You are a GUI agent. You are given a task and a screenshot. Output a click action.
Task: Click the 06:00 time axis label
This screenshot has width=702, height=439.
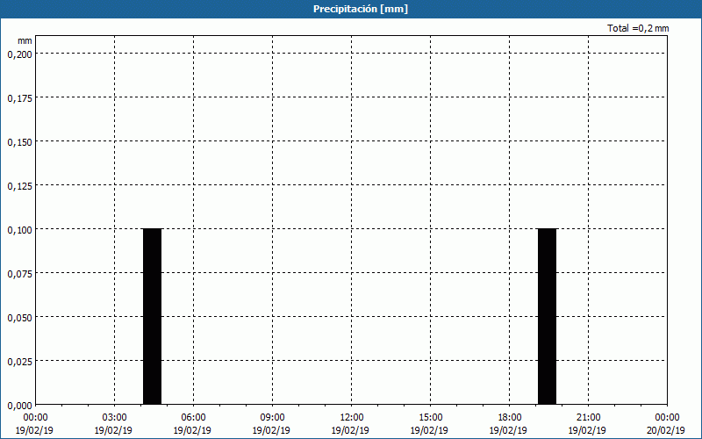193,418
